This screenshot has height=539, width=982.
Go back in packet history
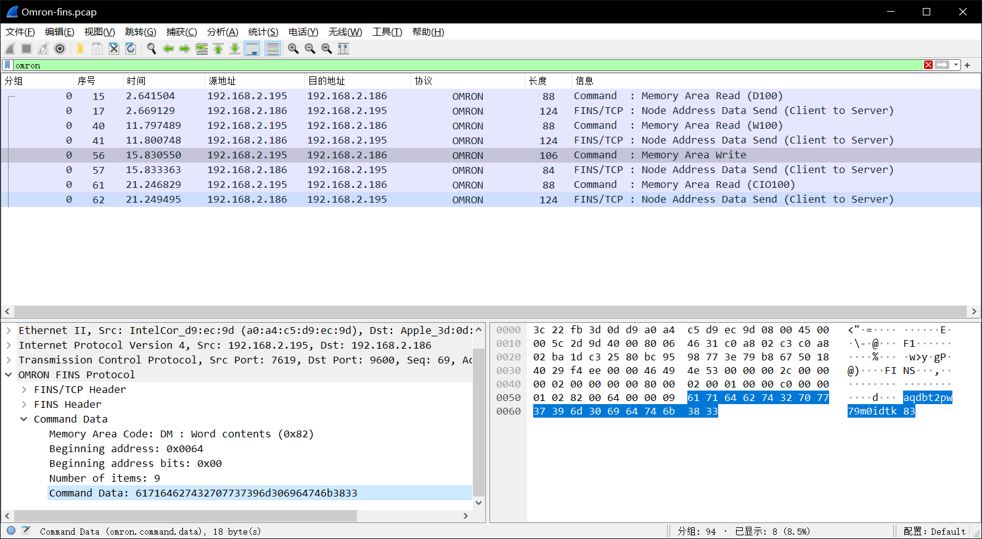(x=168, y=49)
